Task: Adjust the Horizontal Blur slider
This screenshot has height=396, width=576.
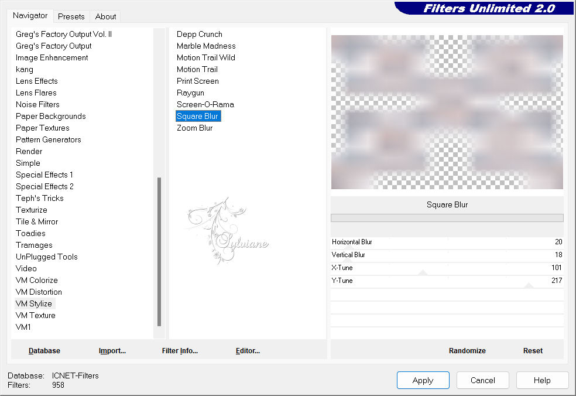Action: (447, 242)
